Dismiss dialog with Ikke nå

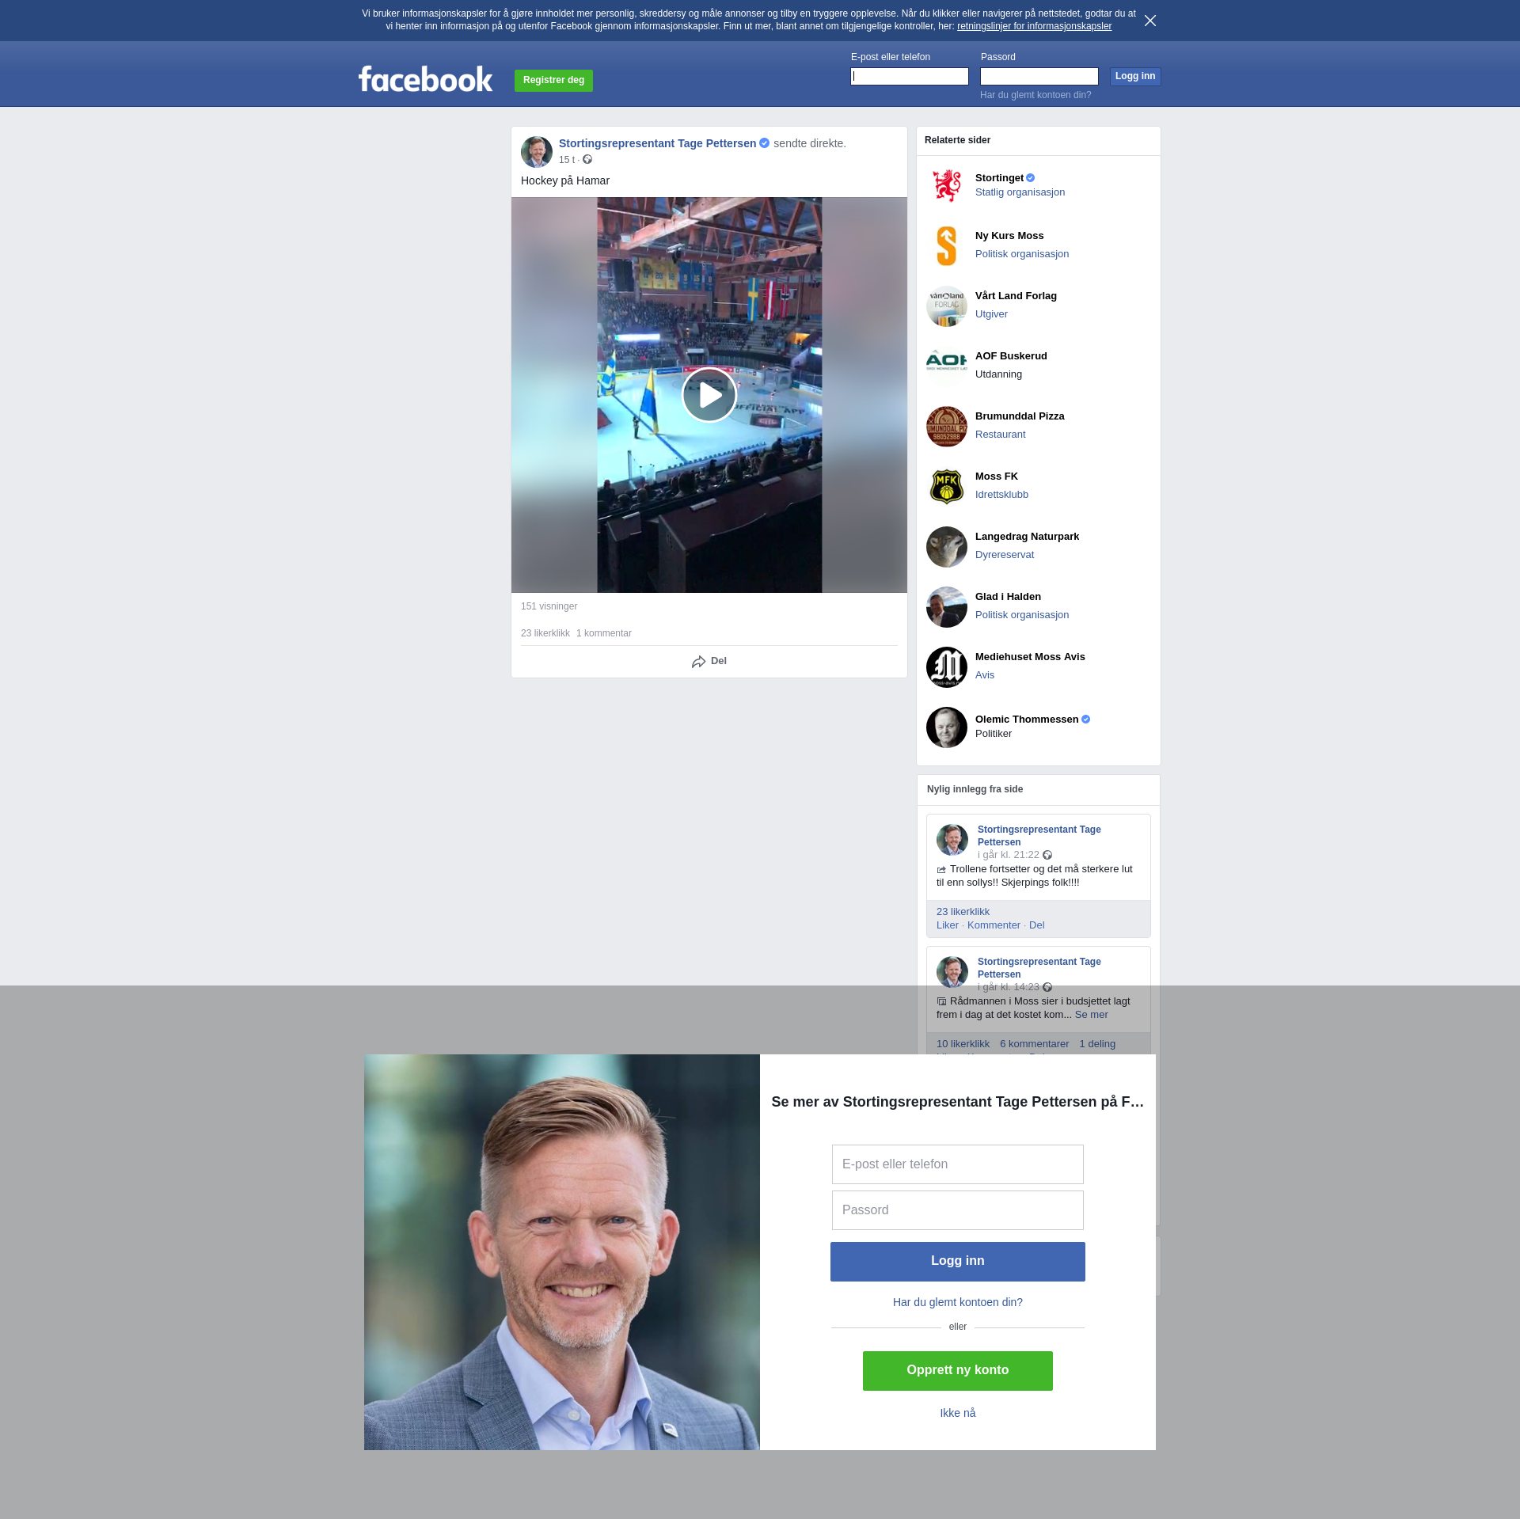pyautogui.click(x=958, y=1413)
